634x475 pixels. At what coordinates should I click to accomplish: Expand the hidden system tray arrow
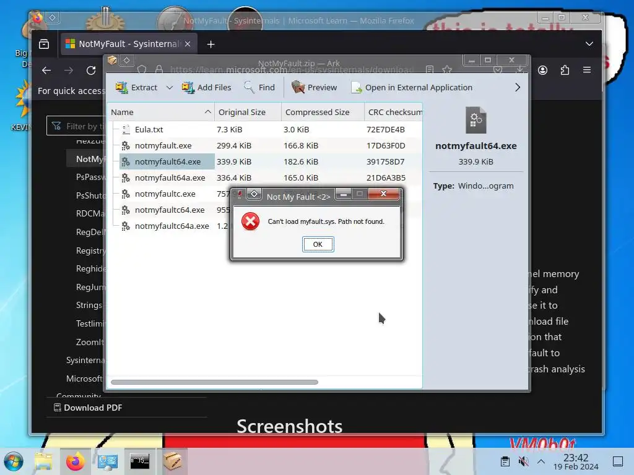click(541, 461)
